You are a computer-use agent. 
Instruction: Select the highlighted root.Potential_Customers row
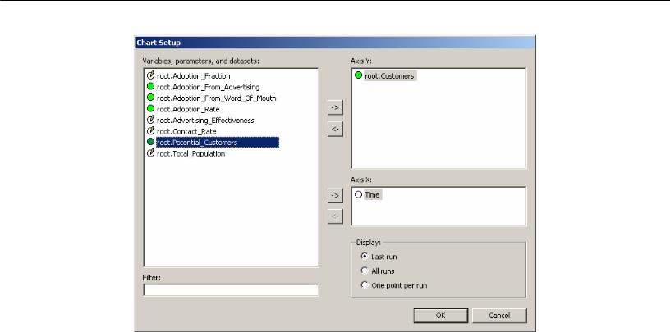click(x=218, y=142)
